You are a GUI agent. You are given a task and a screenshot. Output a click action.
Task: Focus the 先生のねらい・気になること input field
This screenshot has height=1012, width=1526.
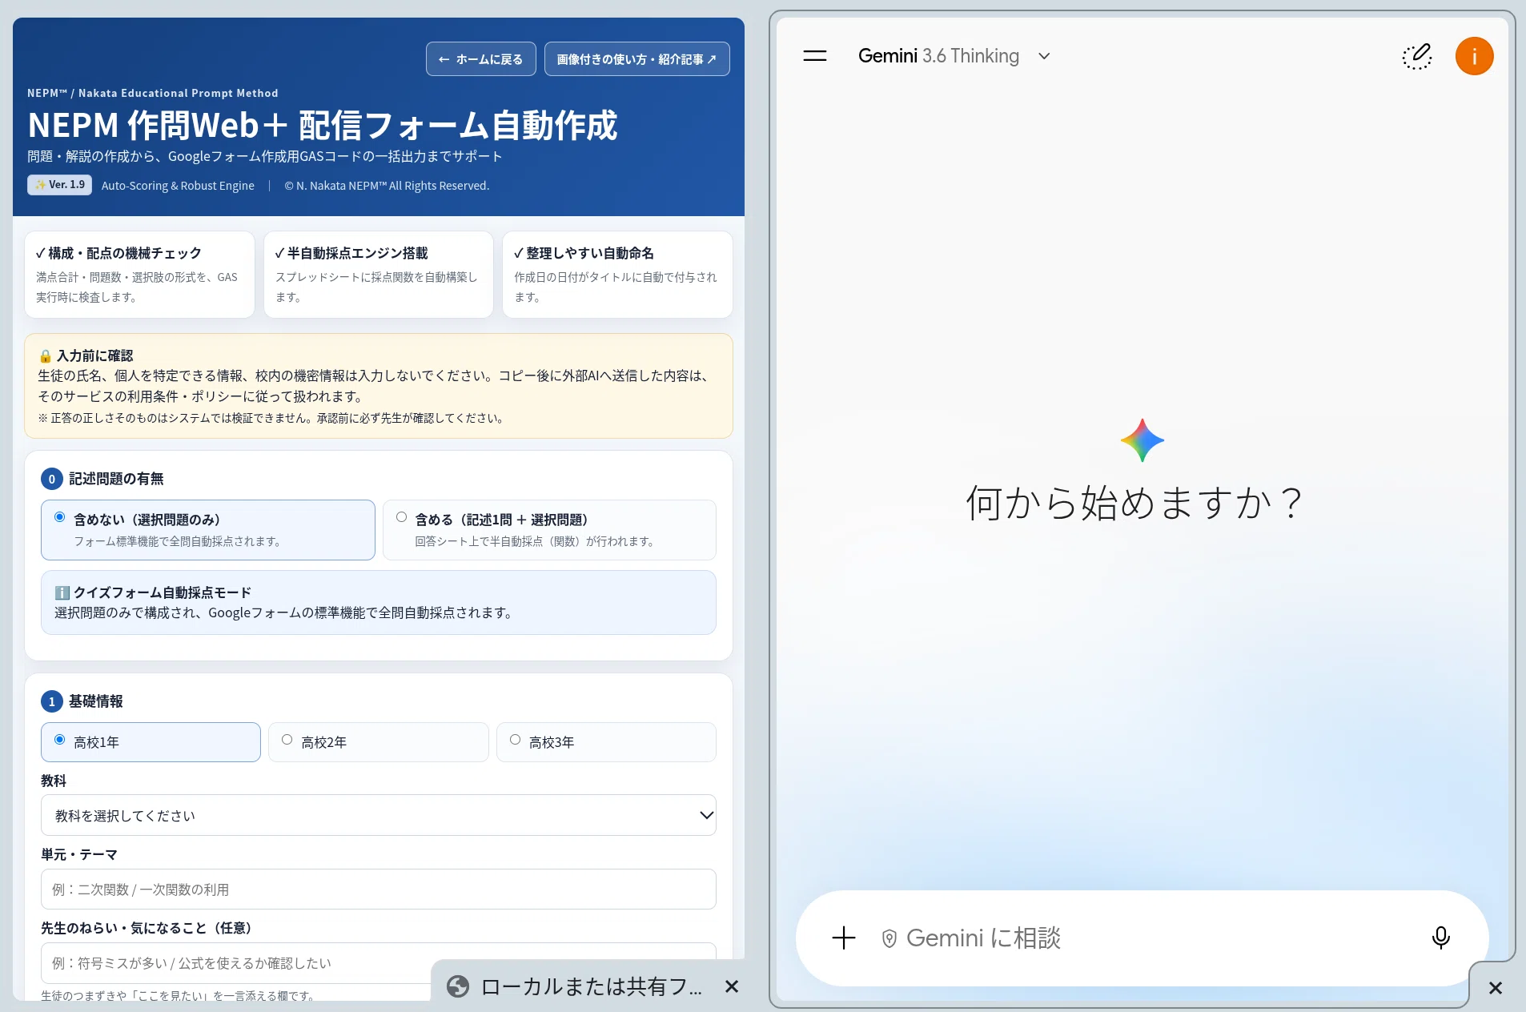click(x=378, y=963)
